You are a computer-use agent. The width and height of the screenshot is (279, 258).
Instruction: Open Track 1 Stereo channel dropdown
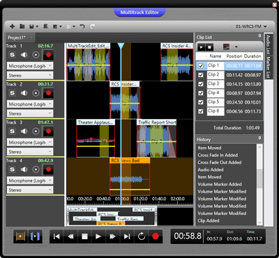click(30, 75)
